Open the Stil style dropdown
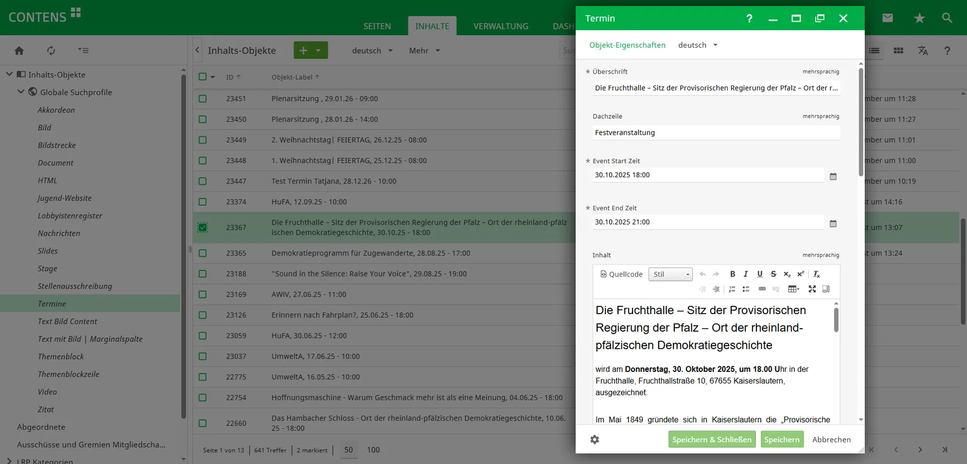Viewport: 967px width, 464px height. (x=670, y=274)
